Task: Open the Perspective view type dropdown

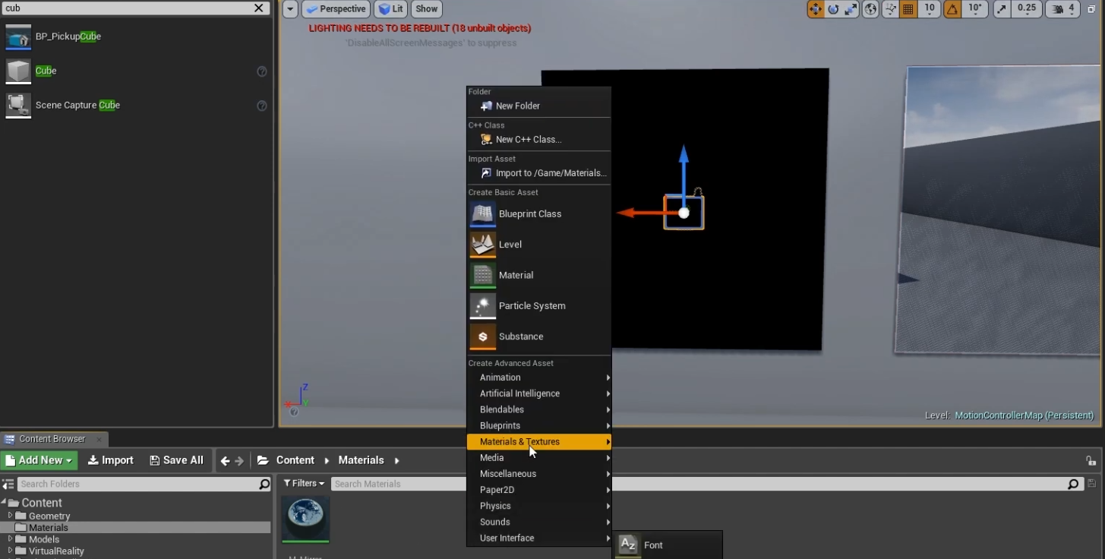Action: tap(336, 9)
